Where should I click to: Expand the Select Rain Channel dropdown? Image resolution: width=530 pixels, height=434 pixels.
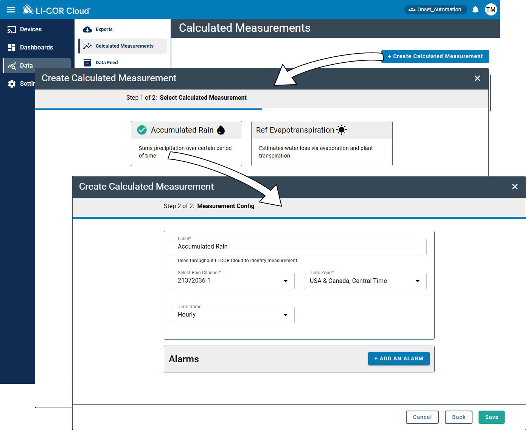pos(233,281)
